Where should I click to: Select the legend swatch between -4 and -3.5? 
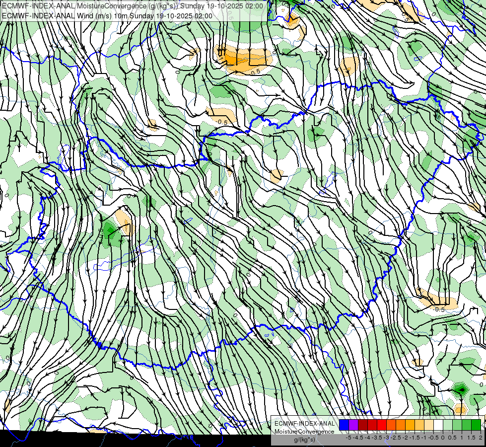372,425
